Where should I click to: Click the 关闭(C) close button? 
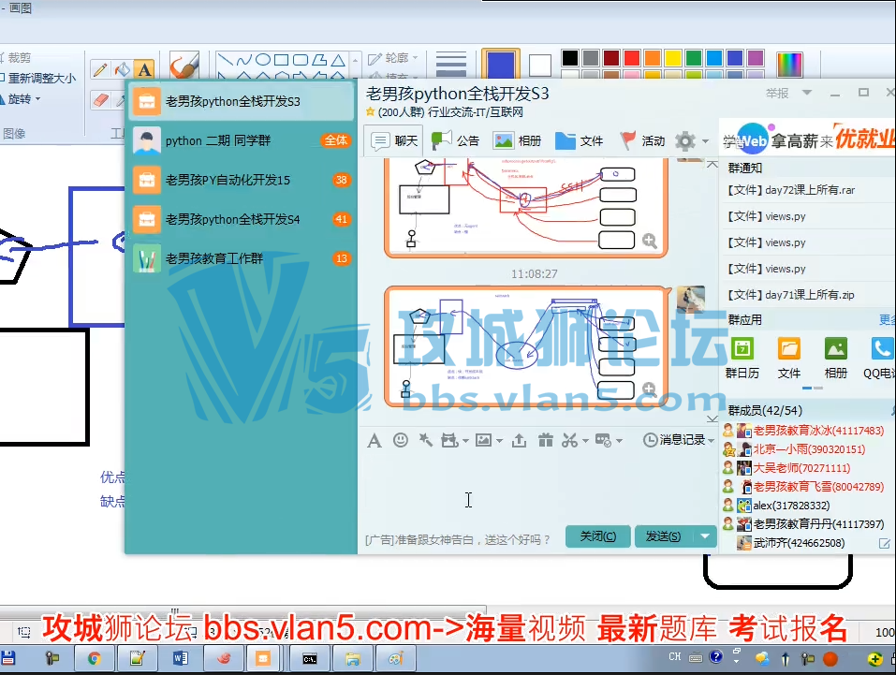pyautogui.click(x=597, y=536)
